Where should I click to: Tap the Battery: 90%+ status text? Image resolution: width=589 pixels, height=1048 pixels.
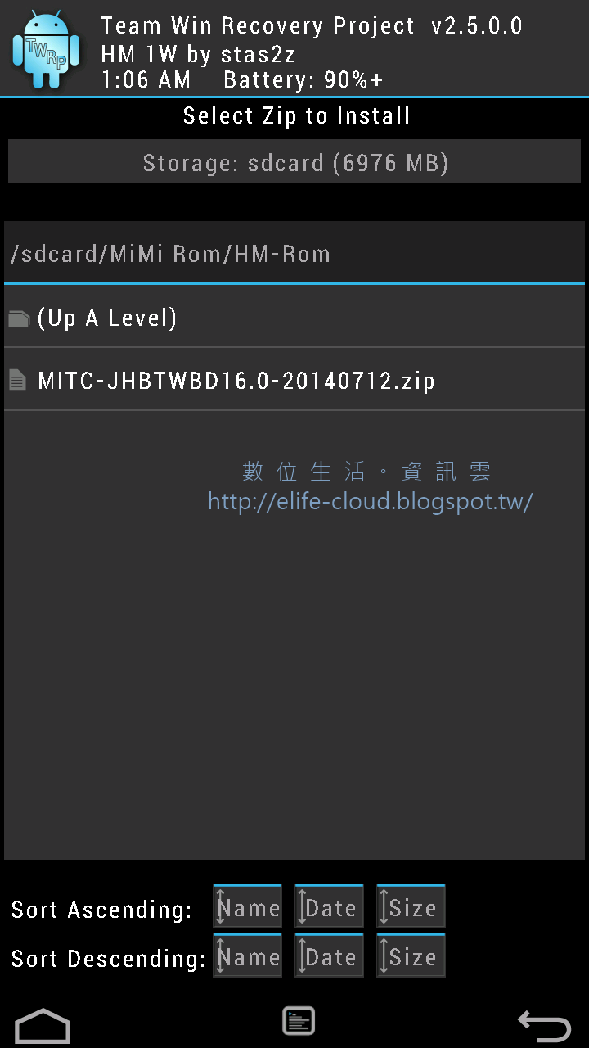[x=303, y=79]
